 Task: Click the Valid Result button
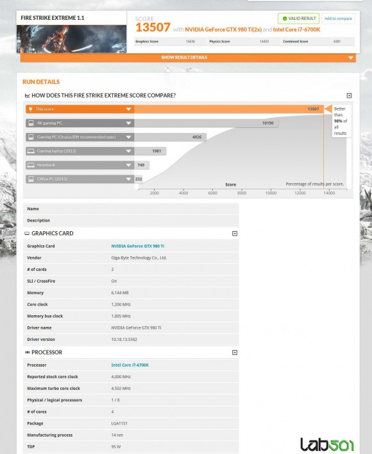coord(298,19)
